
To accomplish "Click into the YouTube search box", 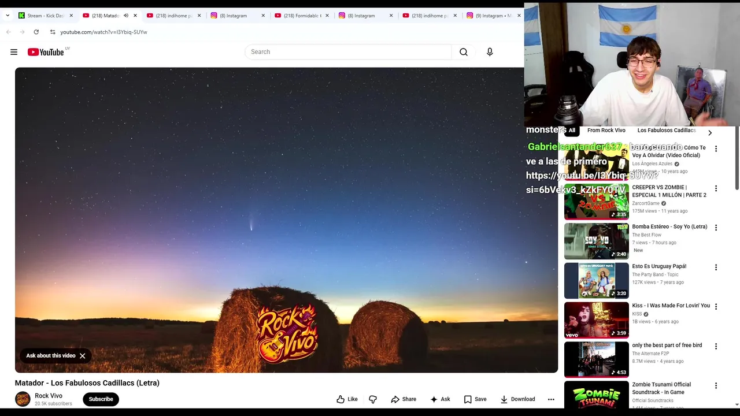I will [348, 52].
